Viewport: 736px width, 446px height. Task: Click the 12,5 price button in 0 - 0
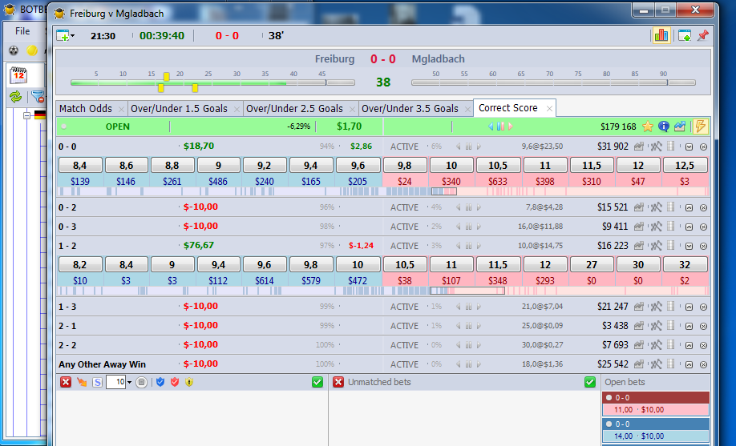click(685, 165)
